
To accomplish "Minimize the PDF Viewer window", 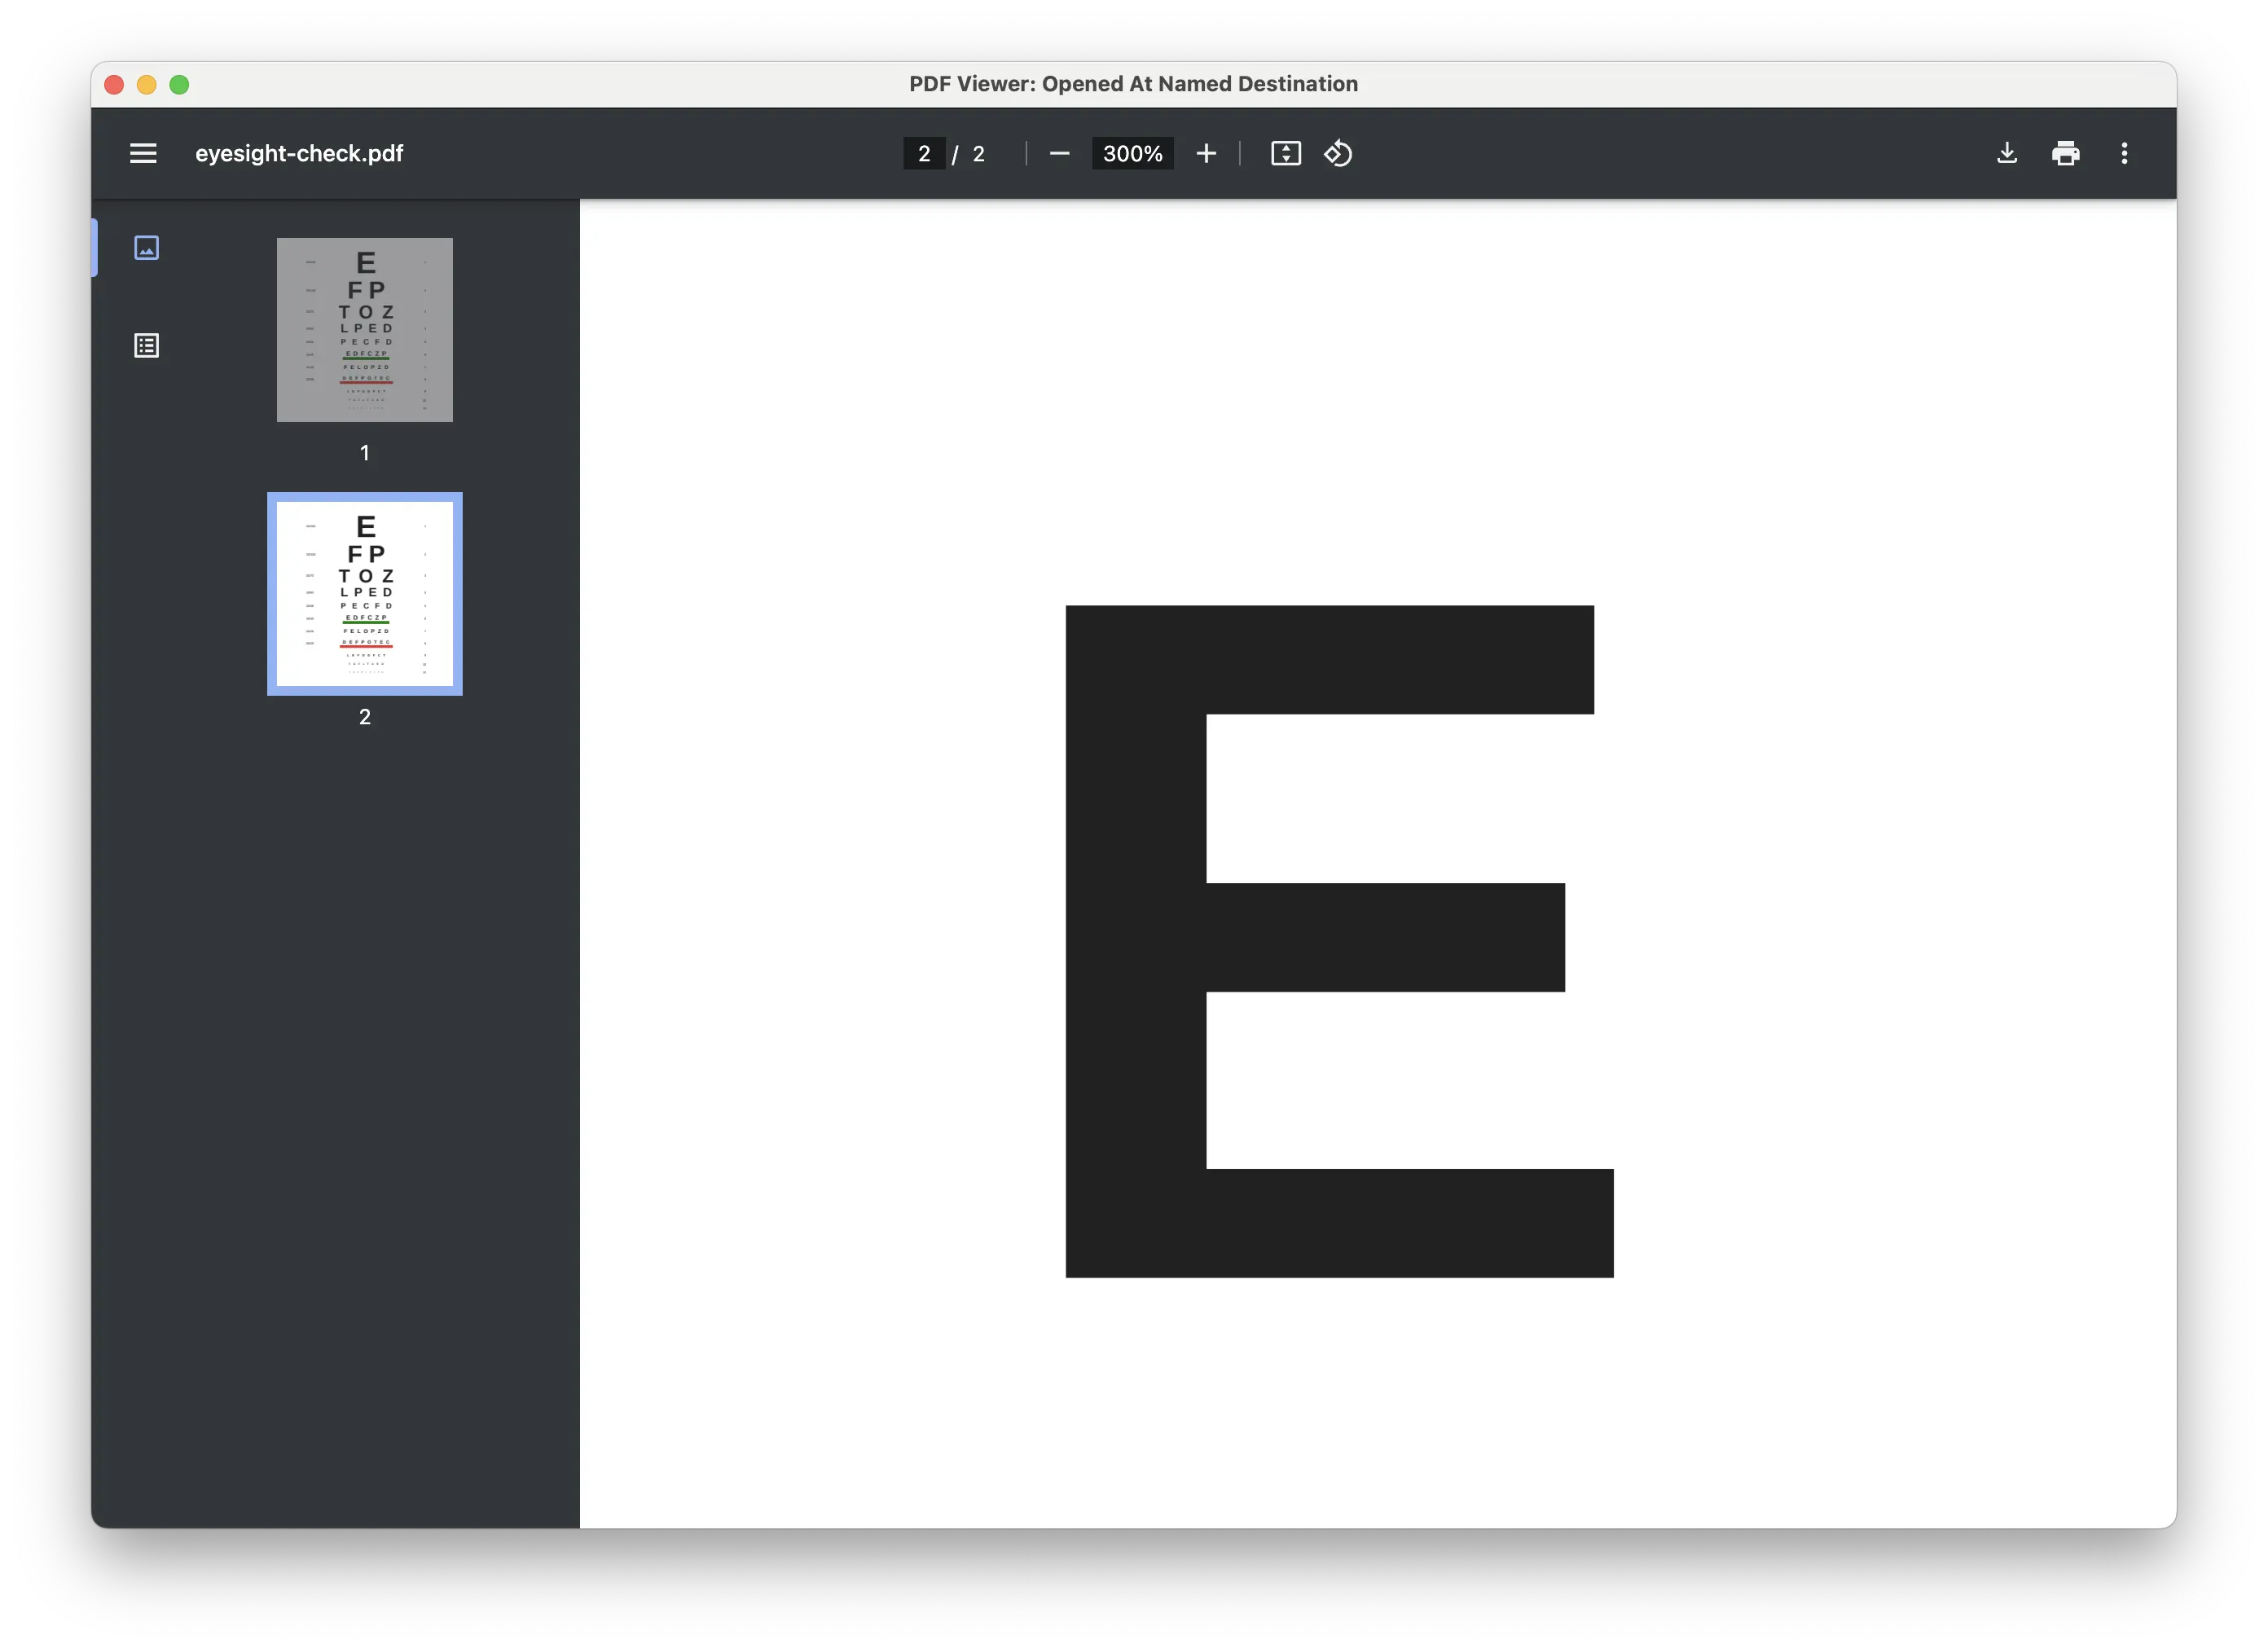I will click(x=147, y=85).
